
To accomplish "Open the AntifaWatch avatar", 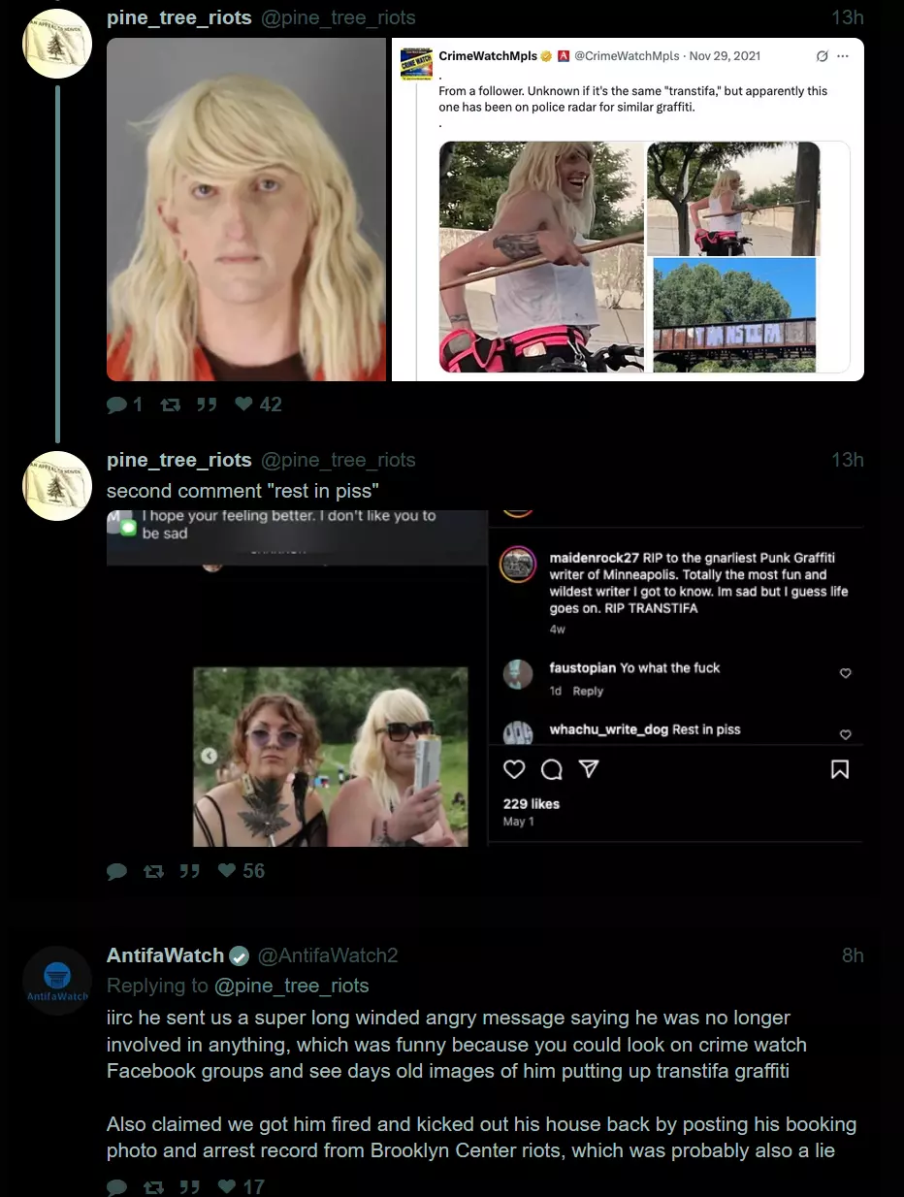I will 57,981.
